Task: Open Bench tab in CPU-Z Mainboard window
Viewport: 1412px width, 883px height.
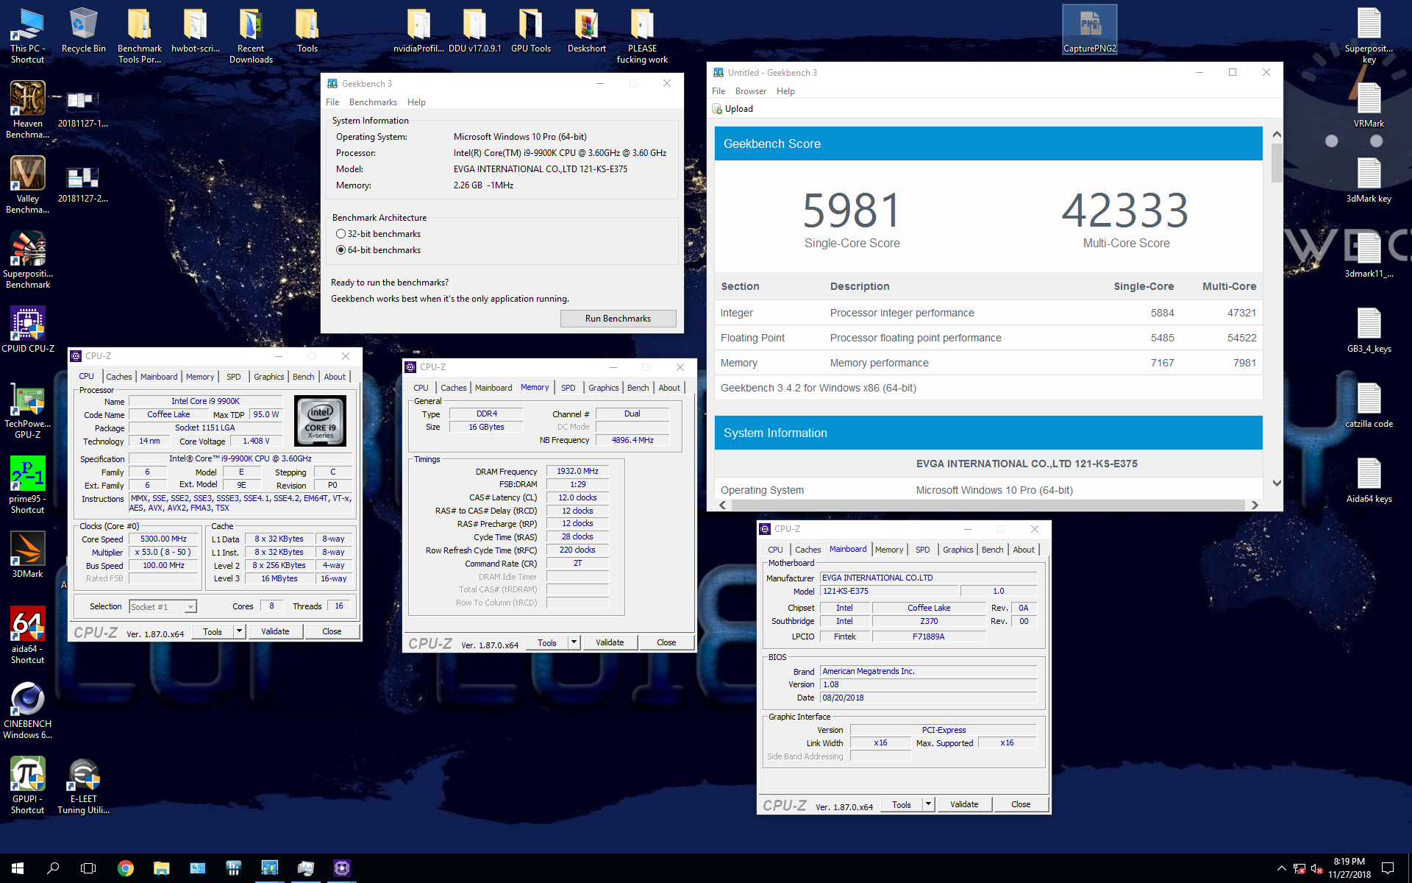Action: tap(992, 550)
